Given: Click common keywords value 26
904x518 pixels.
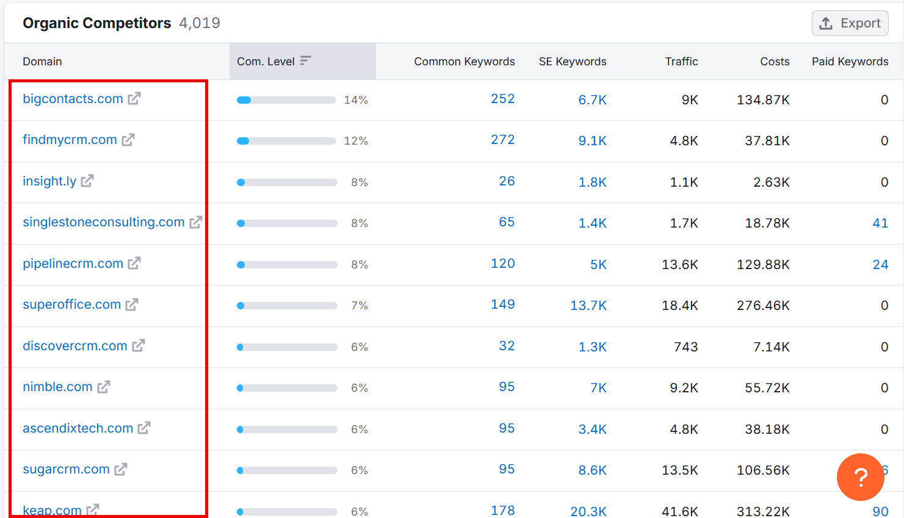Looking at the screenshot, I should coord(507,181).
